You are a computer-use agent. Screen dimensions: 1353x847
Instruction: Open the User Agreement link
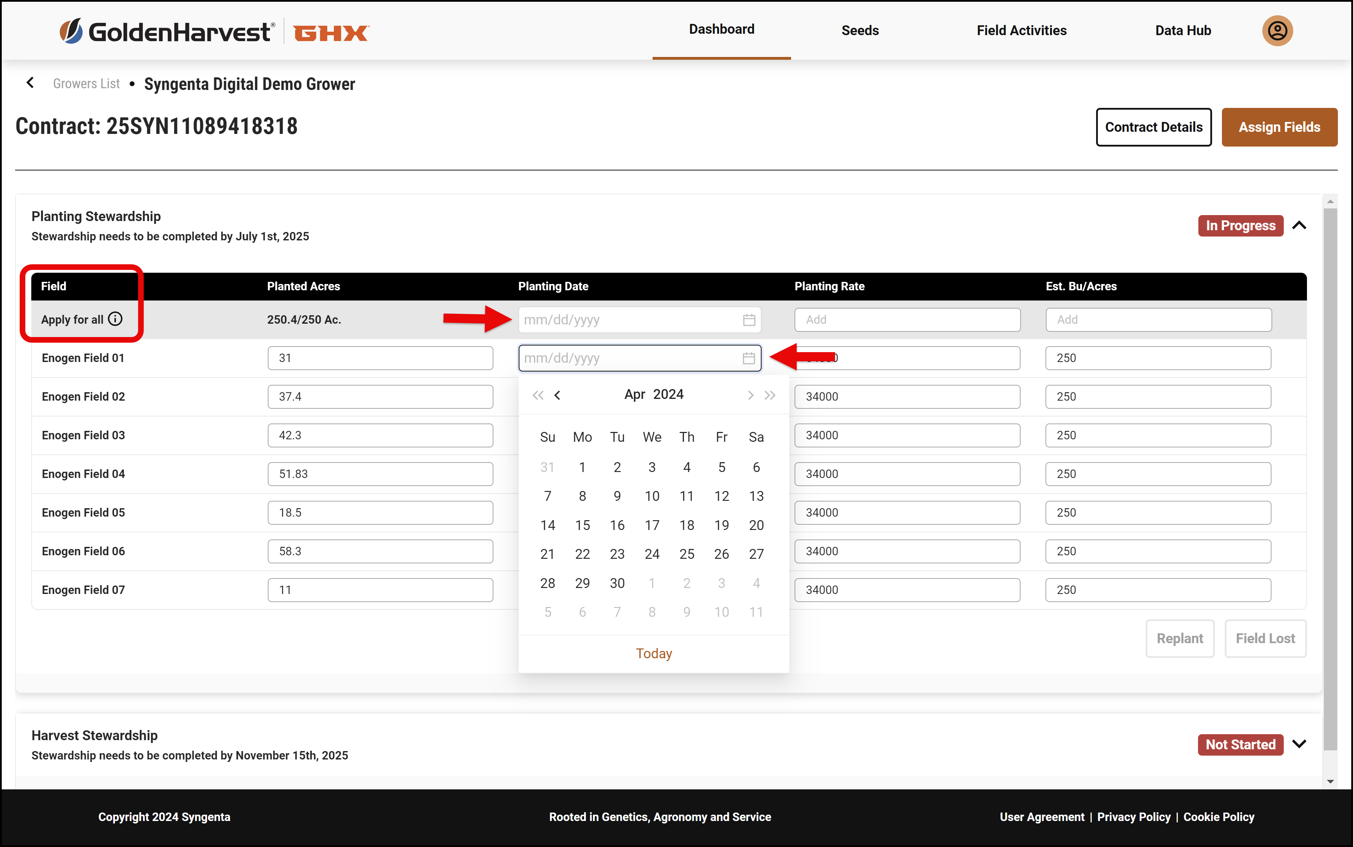(x=1042, y=817)
